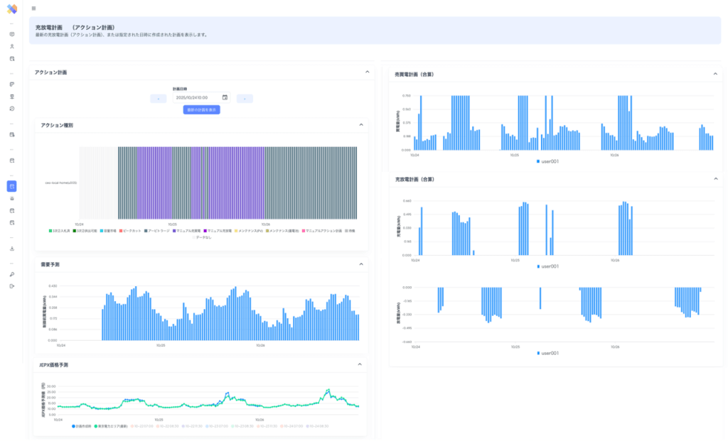The image size is (728, 441).
Task: Open the hamburger menu at top
Action: pos(33,9)
